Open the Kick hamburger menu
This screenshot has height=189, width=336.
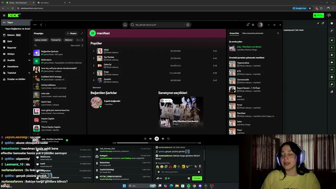coord(4,15)
